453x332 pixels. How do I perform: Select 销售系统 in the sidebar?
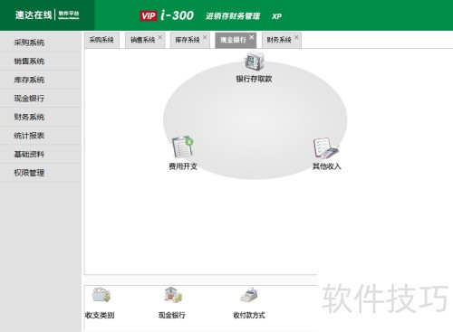click(x=41, y=62)
